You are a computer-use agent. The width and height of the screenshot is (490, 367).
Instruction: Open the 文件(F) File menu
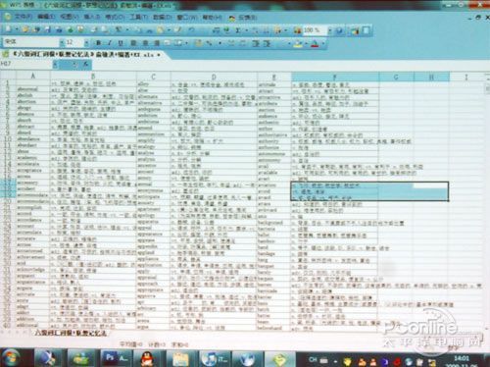coord(24,16)
